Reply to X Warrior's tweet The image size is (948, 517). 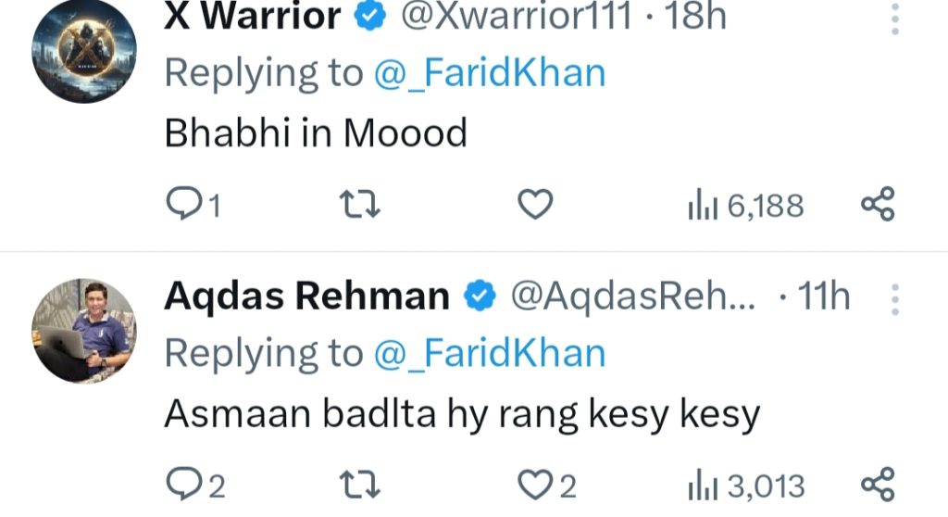[181, 205]
